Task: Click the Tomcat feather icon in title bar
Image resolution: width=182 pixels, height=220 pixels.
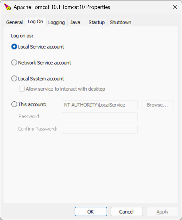Action: pyautogui.click(x=8, y=7)
